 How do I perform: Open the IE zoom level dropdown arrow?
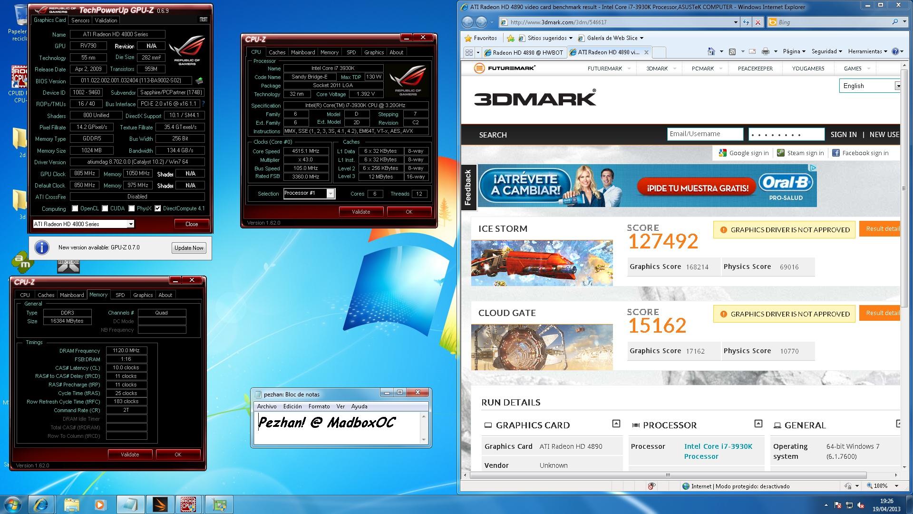896,486
